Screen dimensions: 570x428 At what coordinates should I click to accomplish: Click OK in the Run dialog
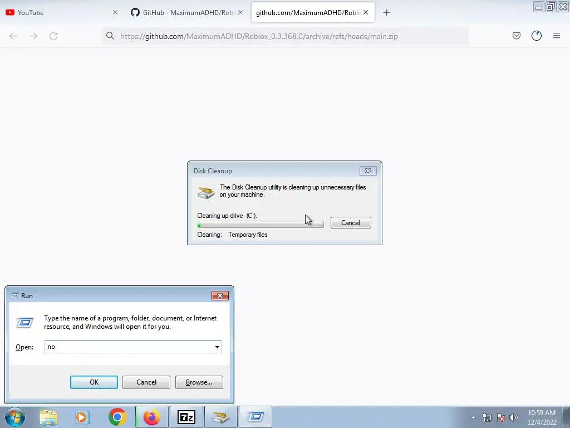tap(94, 382)
